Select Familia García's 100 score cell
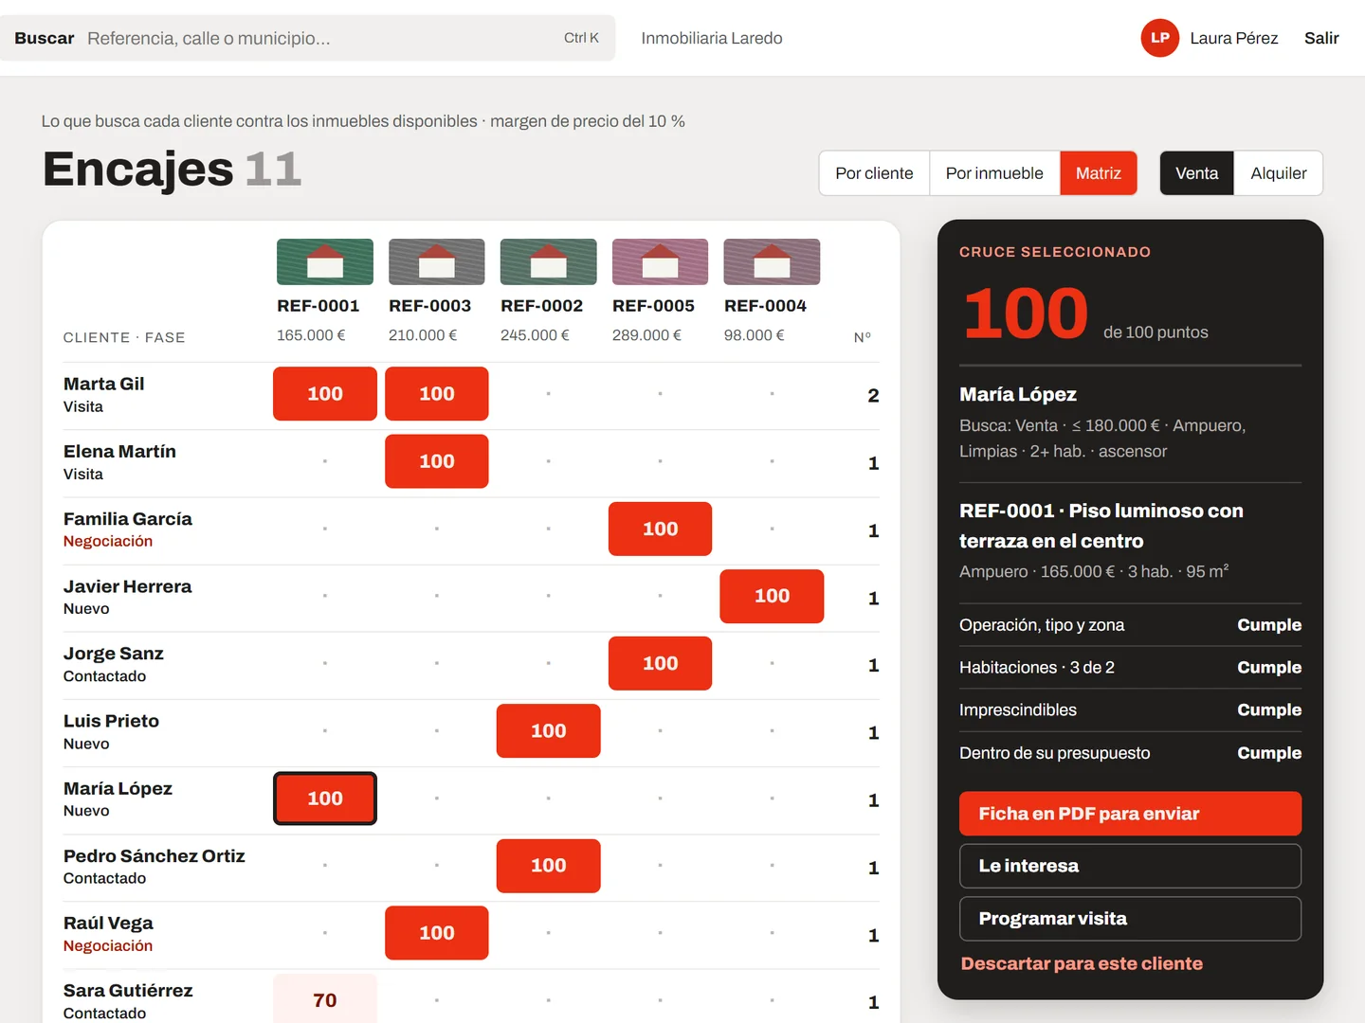Screen dimensions: 1365x1023 661,529
